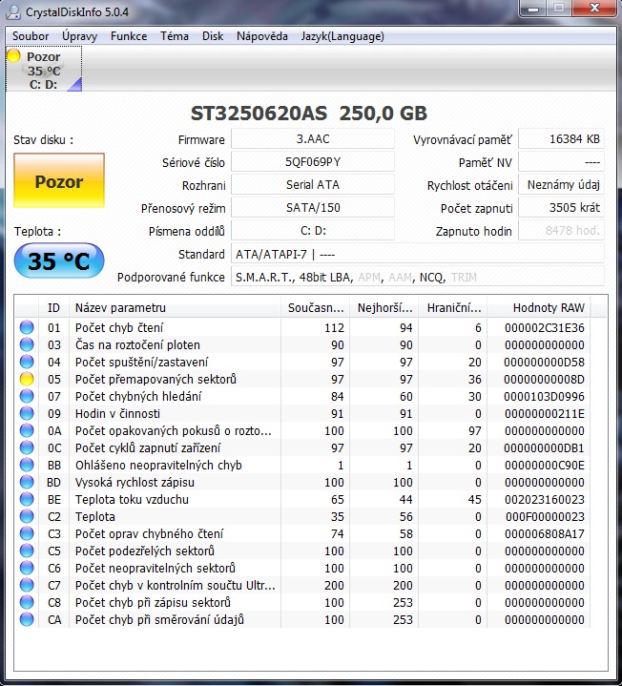622x686 pixels.
Task: Click blue status icon for row C3
Action: [27, 533]
